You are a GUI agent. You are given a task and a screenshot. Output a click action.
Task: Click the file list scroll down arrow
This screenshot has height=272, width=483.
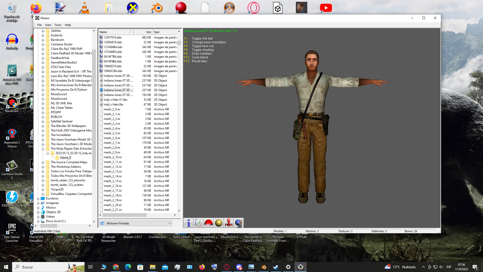click(179, 211)
